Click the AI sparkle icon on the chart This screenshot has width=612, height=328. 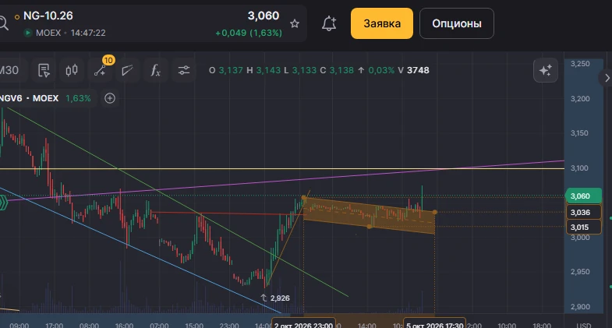pyautogui.click(x=546, y=70)
